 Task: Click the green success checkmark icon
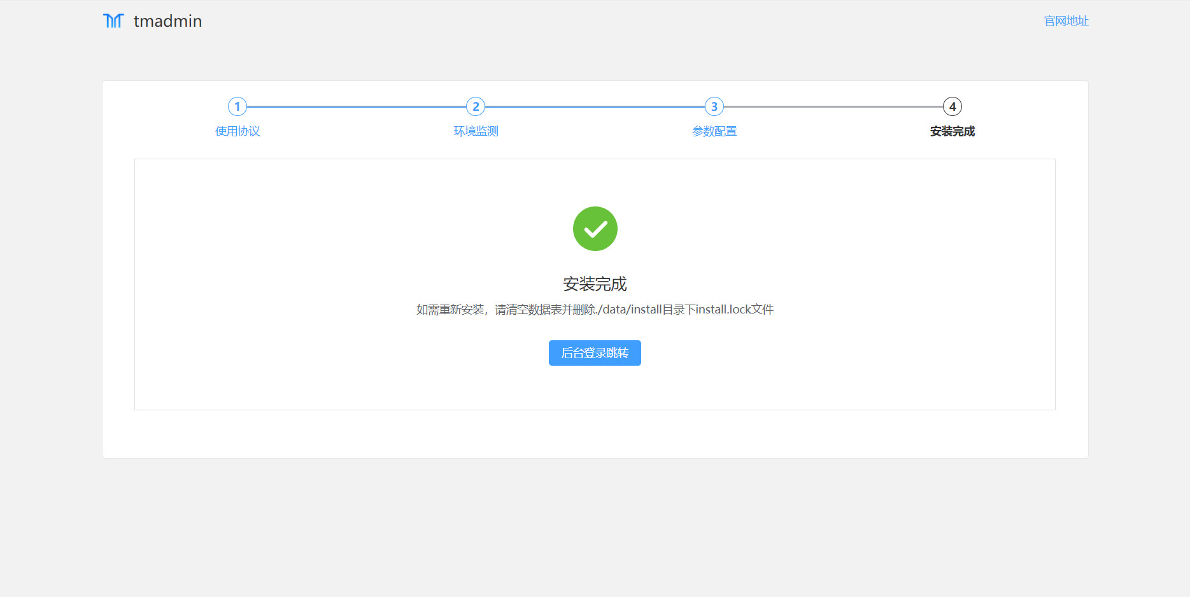tap(595, 229)
